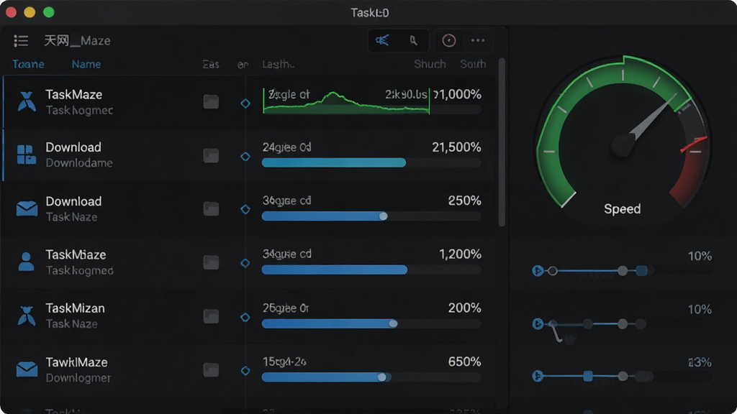Toggle diamond marker in TawklMaze row

coord(245,371)
